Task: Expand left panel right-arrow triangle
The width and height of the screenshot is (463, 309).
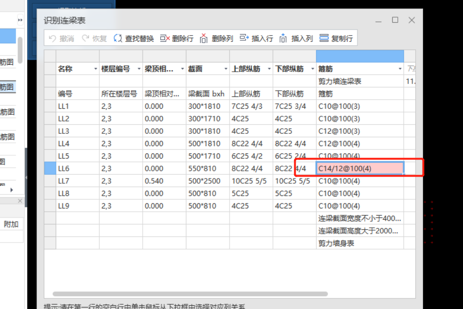Action: [x=12, y=190]
